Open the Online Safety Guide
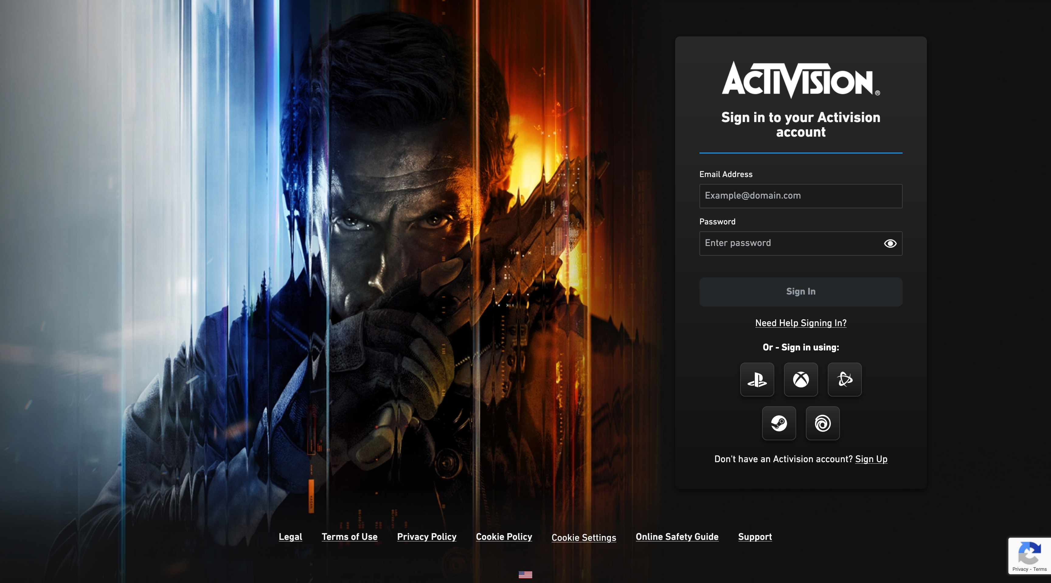This screenshot has height=583, width=1051. 676,537
